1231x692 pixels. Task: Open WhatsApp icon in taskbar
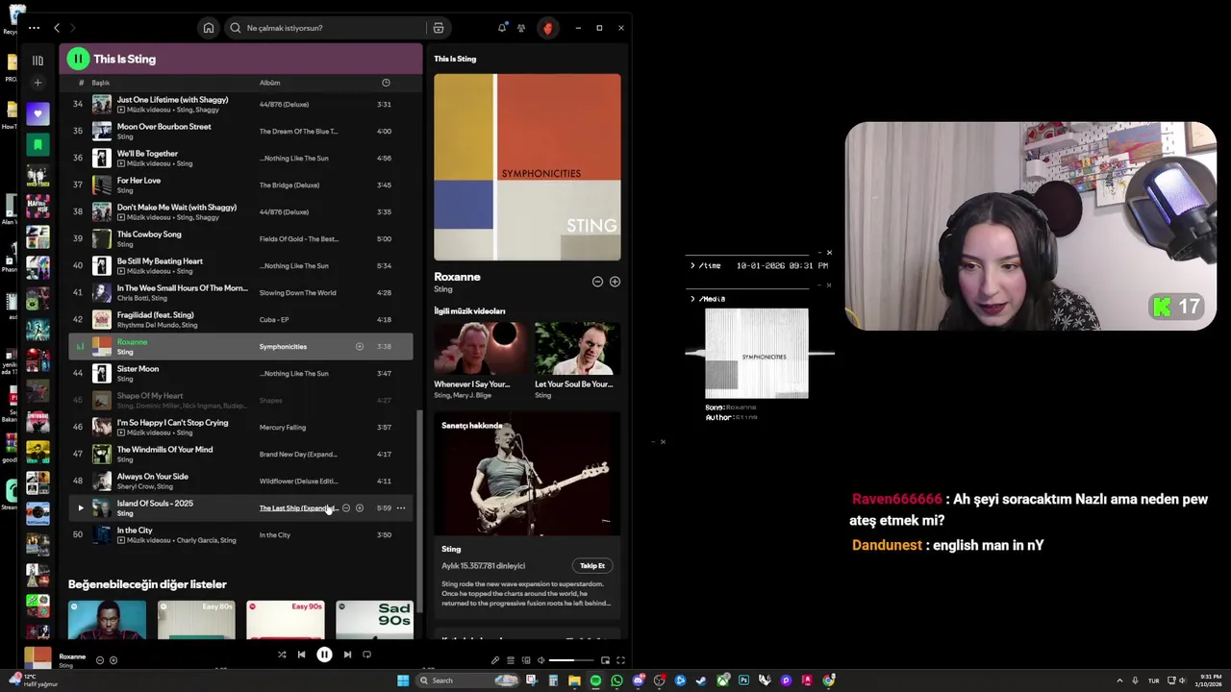click(x=616, y=680)
